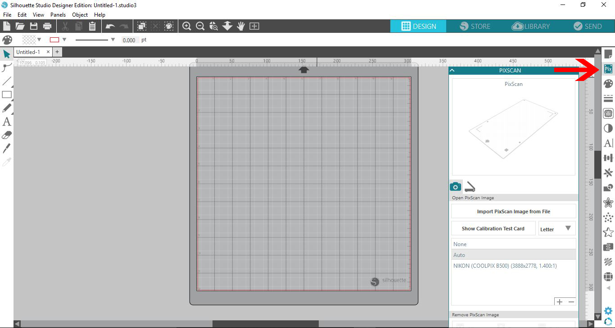Fit the page to window
The image size is (615, 328).
point(254,26)
